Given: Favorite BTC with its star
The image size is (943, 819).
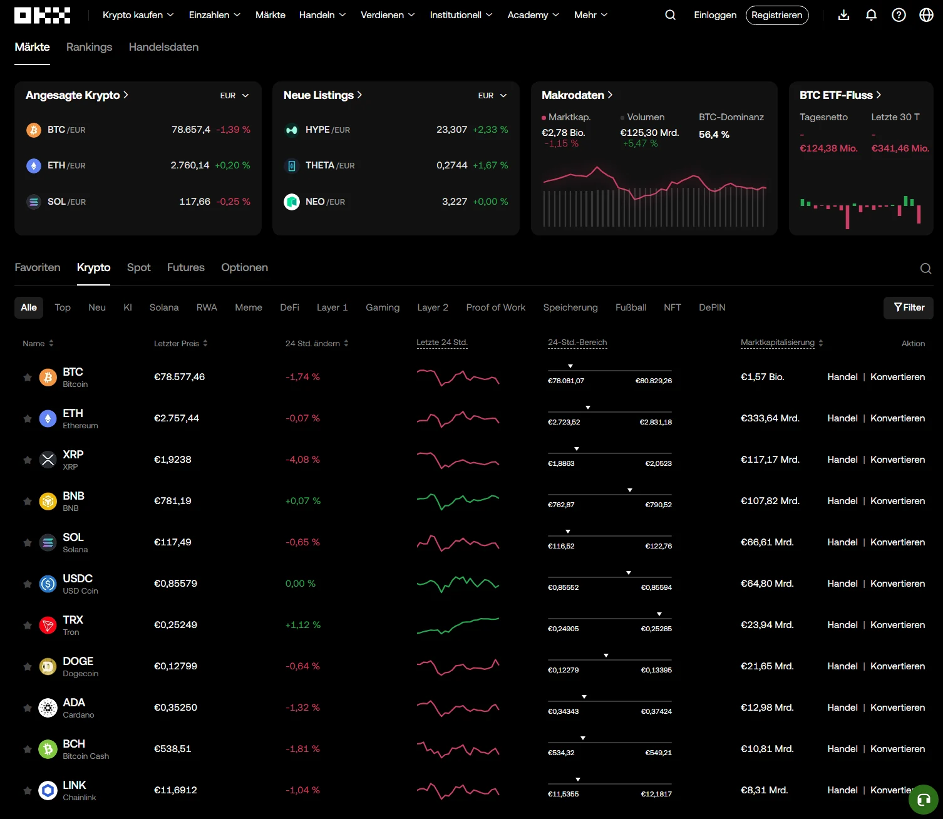Looking at the screenshot, I should tap(28, 378).
